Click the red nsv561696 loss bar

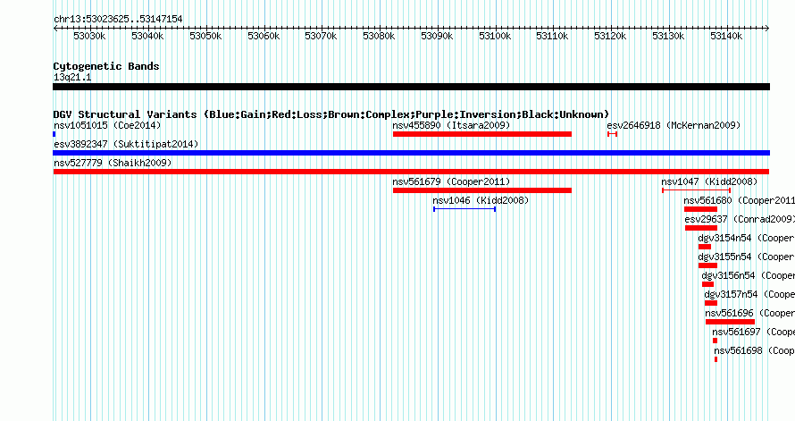click(x=730, y=322)
